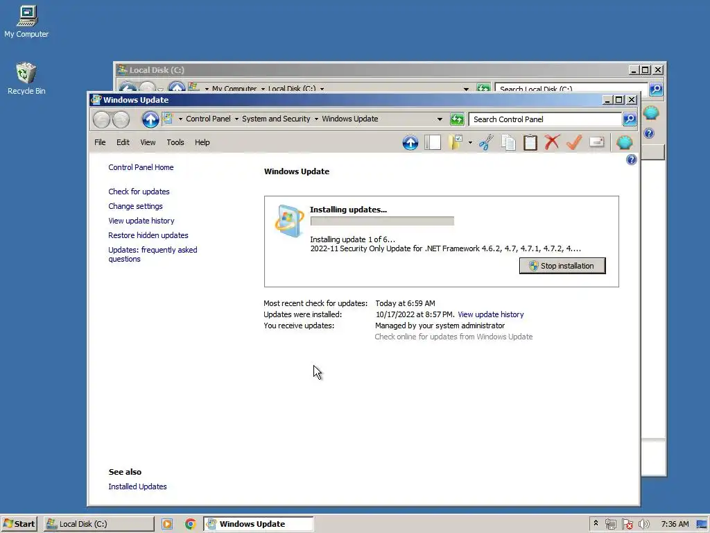Click the 7:36 AM clock
The image size is (710, 533).
(675, 524)
